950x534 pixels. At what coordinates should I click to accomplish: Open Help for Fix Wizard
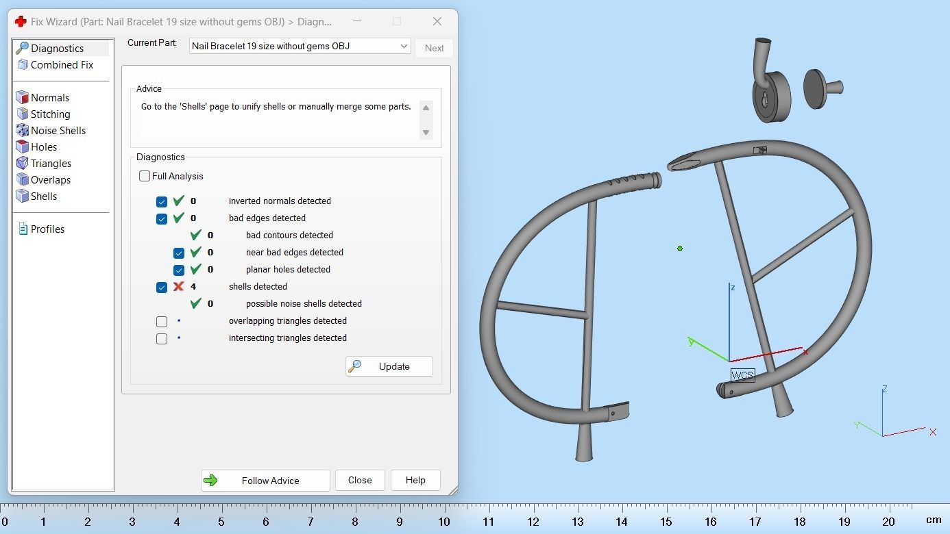click(x=415, y=480)
